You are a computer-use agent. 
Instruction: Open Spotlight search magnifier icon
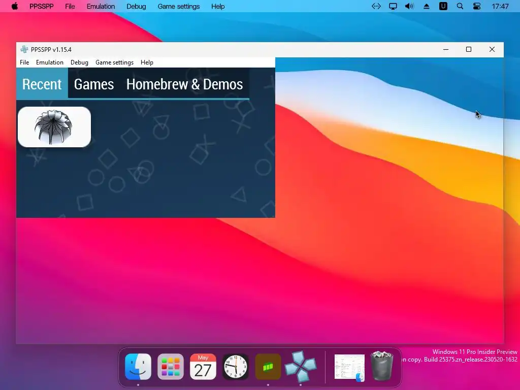[460, 6]
